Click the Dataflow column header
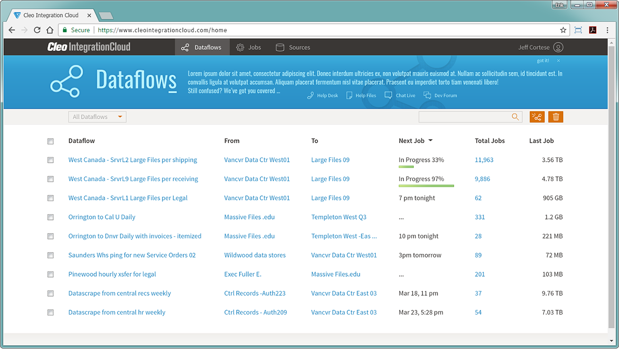This screenshot has height=350, width=619. point(82,140)
